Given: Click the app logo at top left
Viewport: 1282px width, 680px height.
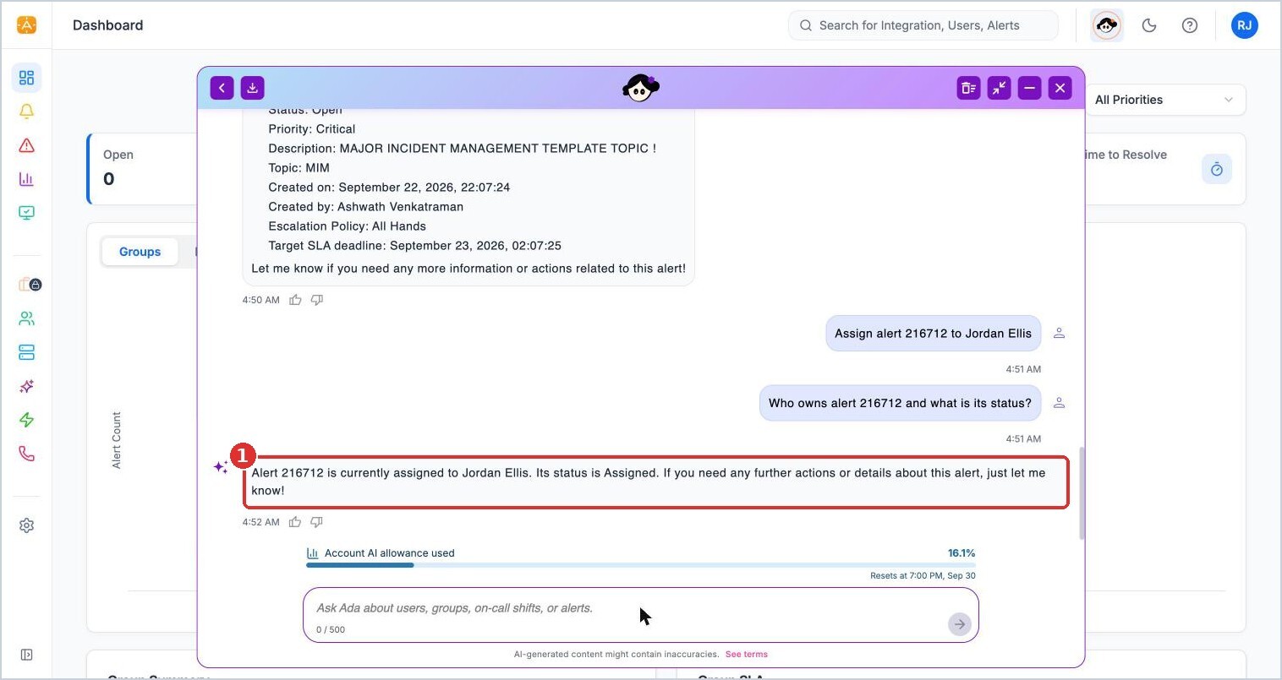Looking at the screenshot, I should pyautogui.click(x=26, y=25).
